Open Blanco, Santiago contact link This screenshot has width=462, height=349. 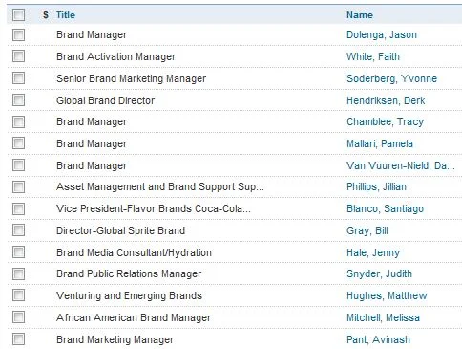tap(385, 208)
